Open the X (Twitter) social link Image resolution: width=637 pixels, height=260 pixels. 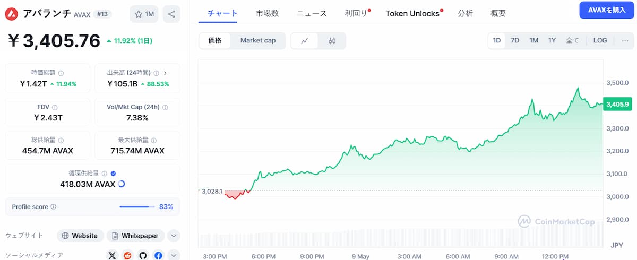pyautogui.click(x=112, y=256)
